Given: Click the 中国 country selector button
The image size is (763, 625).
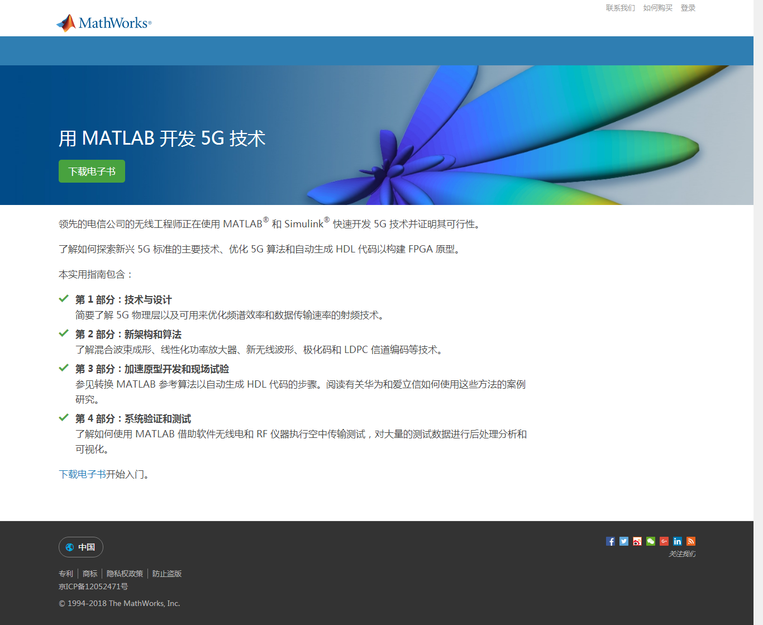Looking at the screenshot, I should pyautogui.click(x=81, y=547).
